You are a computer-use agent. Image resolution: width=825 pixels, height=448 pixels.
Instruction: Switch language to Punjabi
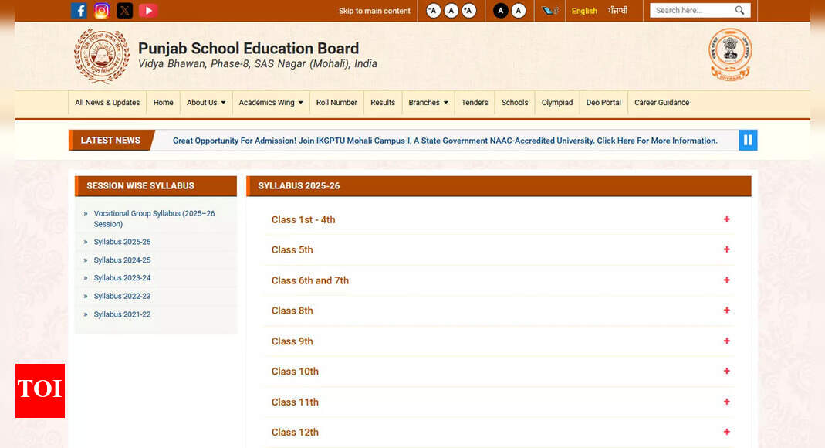pos(617,11)
